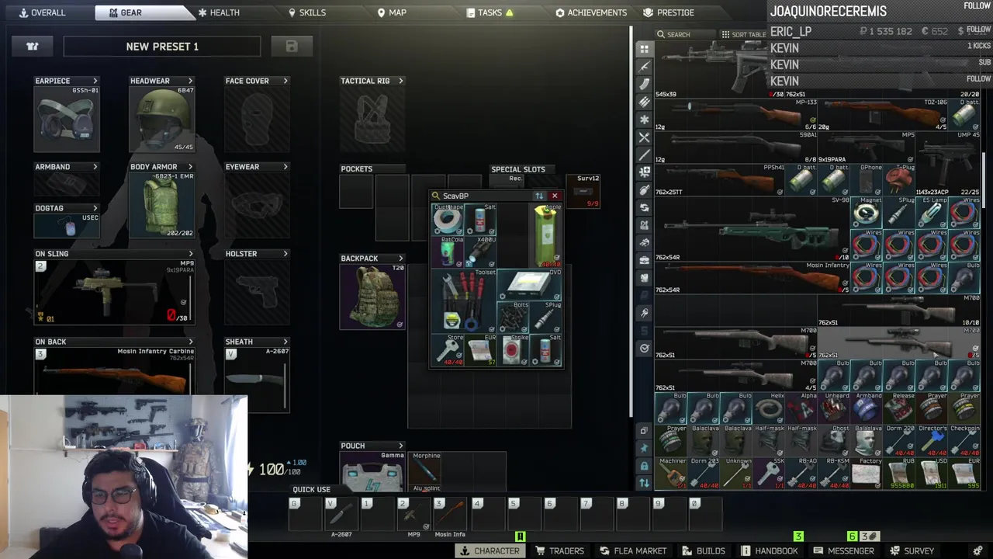
Task: Click the SSK key in the stash
Action: tap(768, 473)
